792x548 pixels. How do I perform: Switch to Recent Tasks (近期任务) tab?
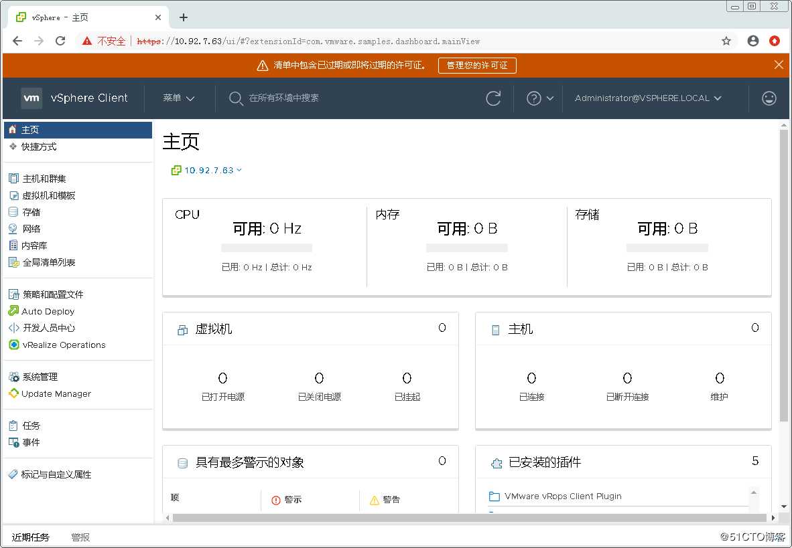pos(30,537)
